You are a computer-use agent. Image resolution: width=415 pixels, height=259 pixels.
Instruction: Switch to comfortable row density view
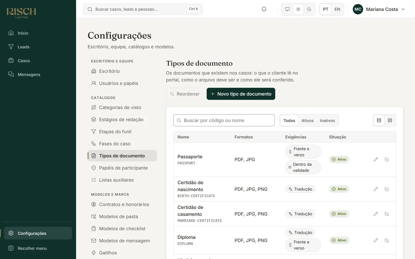pyautogui.click(x=379, y=120)
